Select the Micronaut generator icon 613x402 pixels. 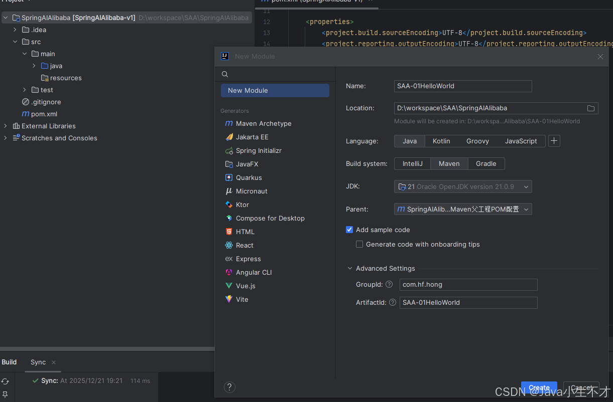point(229,191)
